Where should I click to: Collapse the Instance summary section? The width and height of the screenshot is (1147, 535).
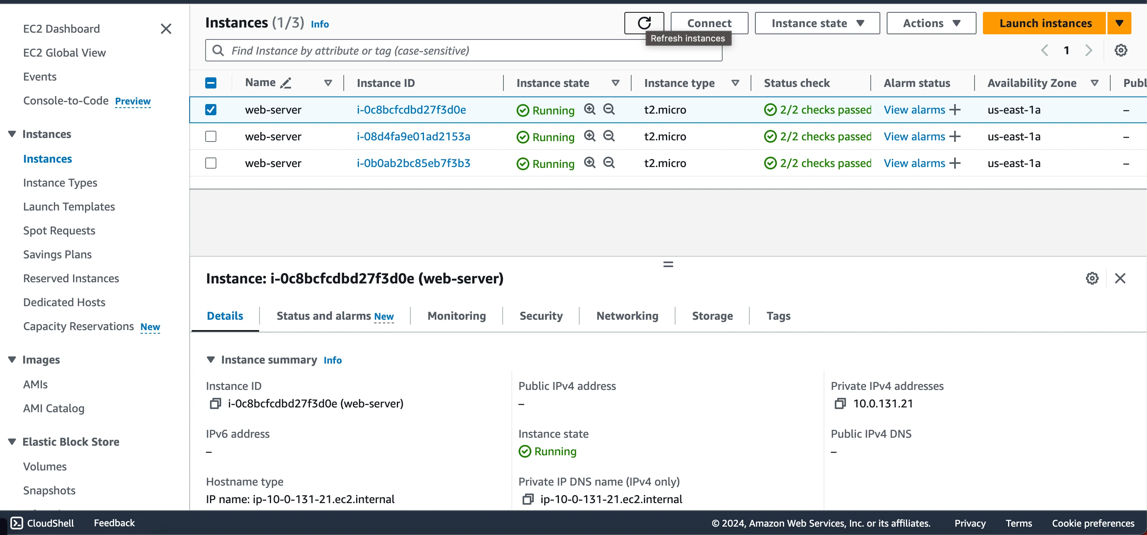point(211,359)
